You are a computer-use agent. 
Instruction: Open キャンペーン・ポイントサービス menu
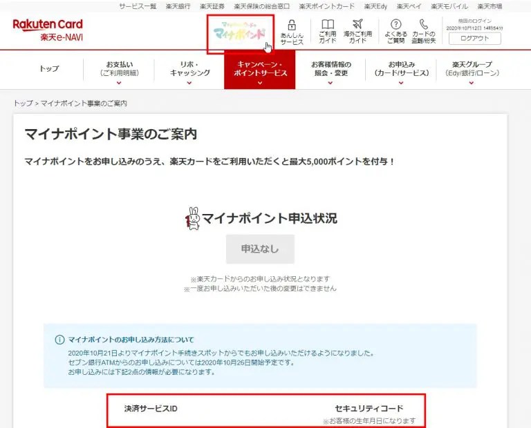pos(260,69)
